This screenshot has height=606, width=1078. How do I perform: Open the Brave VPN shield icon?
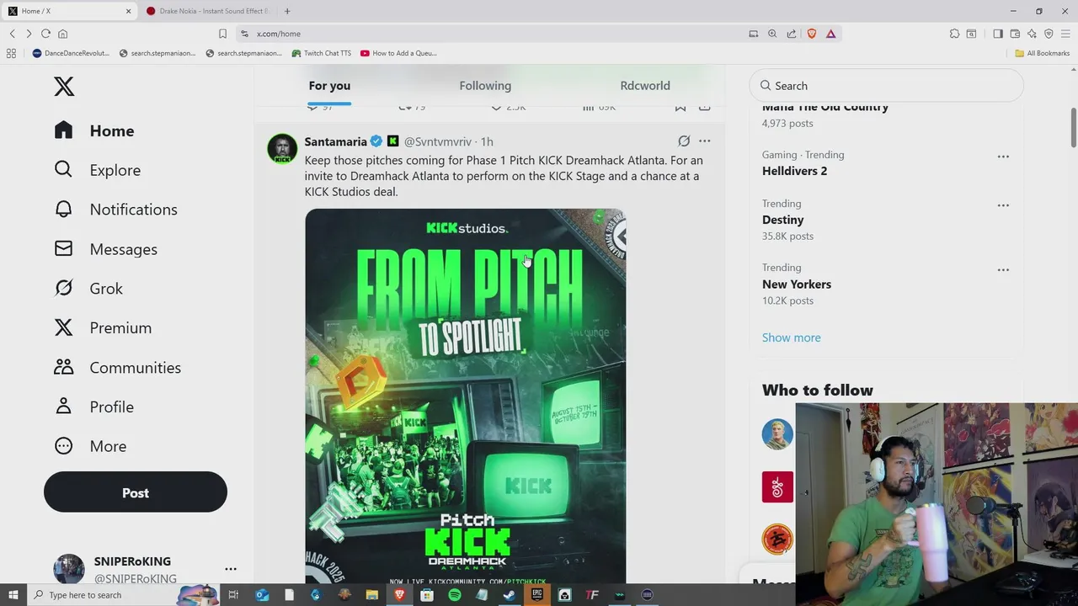coord(1049,34)
